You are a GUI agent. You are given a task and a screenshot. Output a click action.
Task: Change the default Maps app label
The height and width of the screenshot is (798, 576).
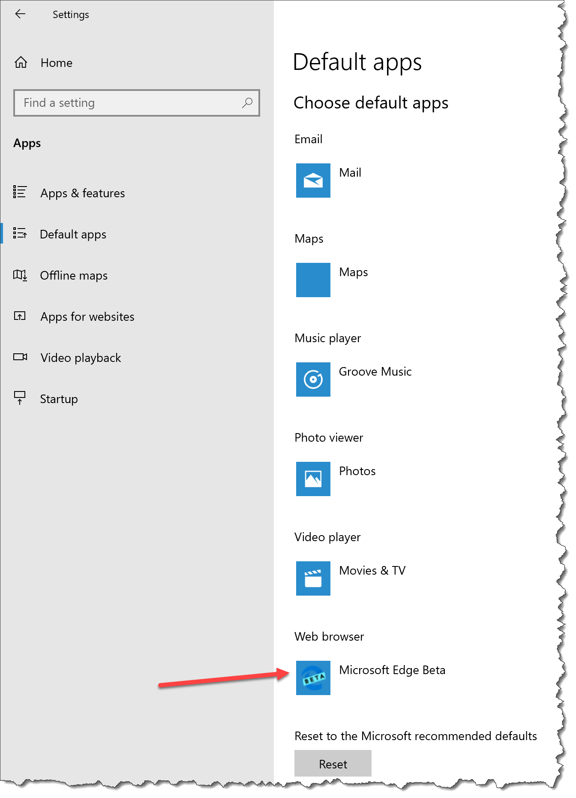(x=354, y=272)
